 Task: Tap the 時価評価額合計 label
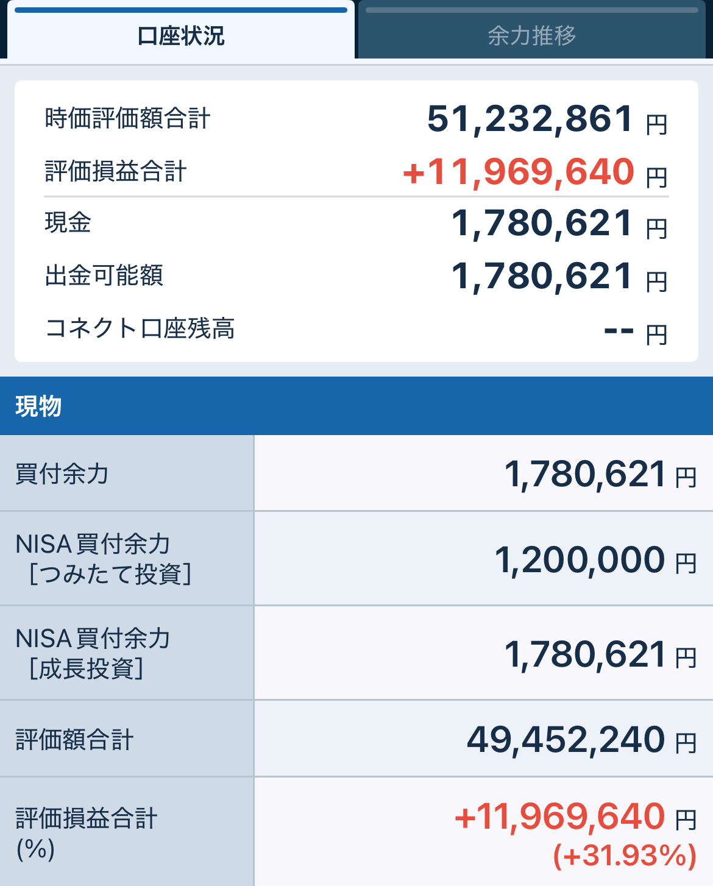tap(127, 118)
